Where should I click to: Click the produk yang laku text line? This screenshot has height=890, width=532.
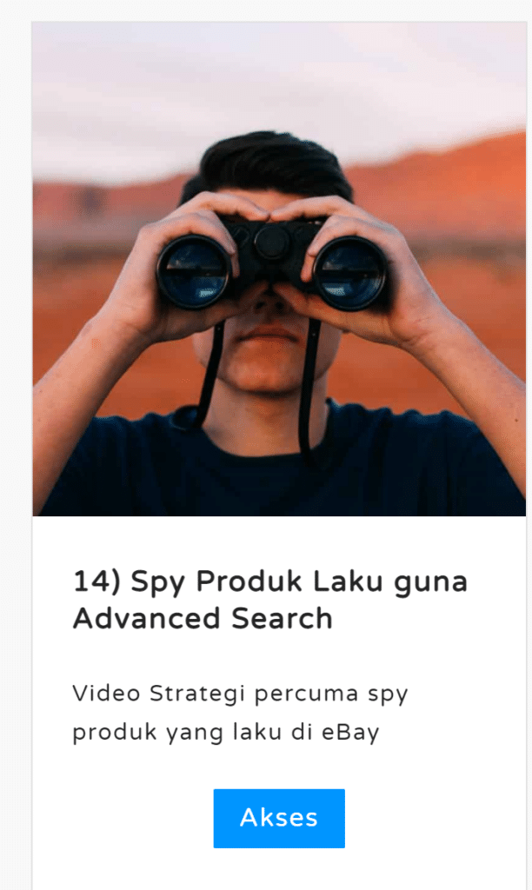(x=225, y=733)
